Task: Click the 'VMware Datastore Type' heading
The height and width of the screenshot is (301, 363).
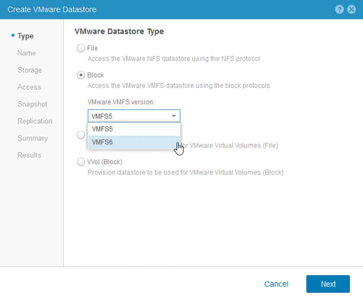Action: [x=119, y=31]
